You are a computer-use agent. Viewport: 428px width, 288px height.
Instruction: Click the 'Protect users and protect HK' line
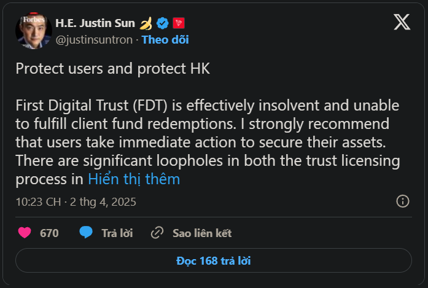click(113, 69)
